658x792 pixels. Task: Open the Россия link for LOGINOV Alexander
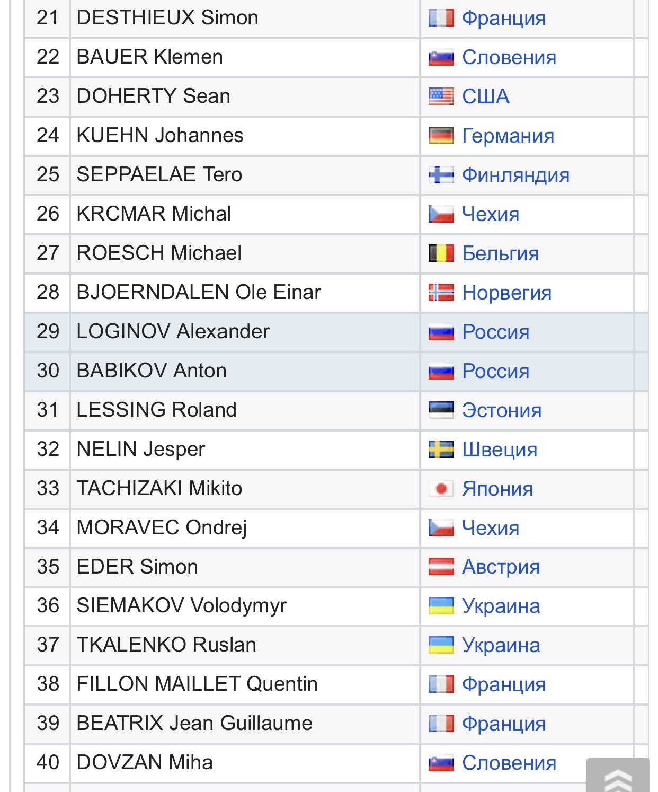point(496,331)
